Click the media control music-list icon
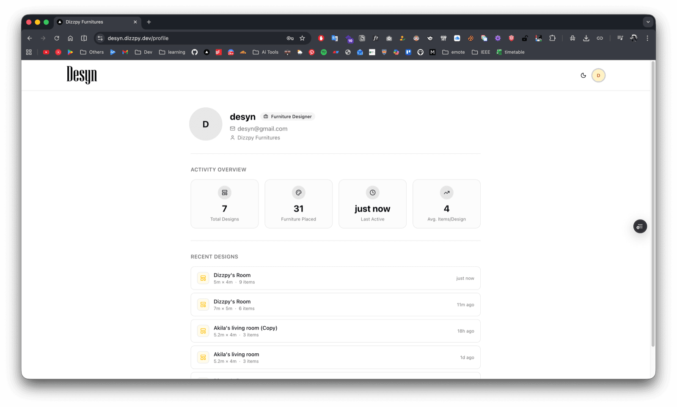 tap(620, 38)
